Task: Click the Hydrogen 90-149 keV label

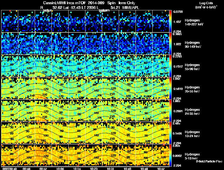Action: [193, 45]
